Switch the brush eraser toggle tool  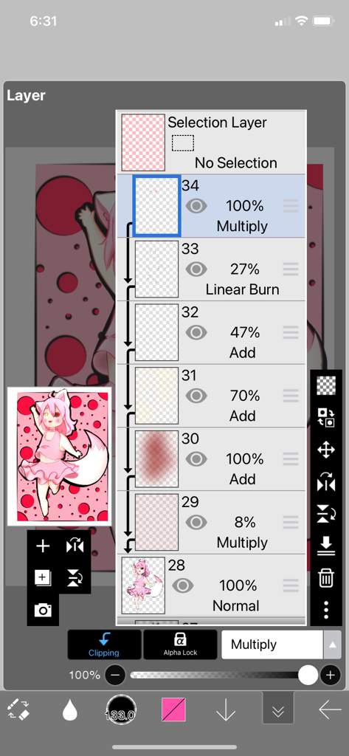click(18, 709)
